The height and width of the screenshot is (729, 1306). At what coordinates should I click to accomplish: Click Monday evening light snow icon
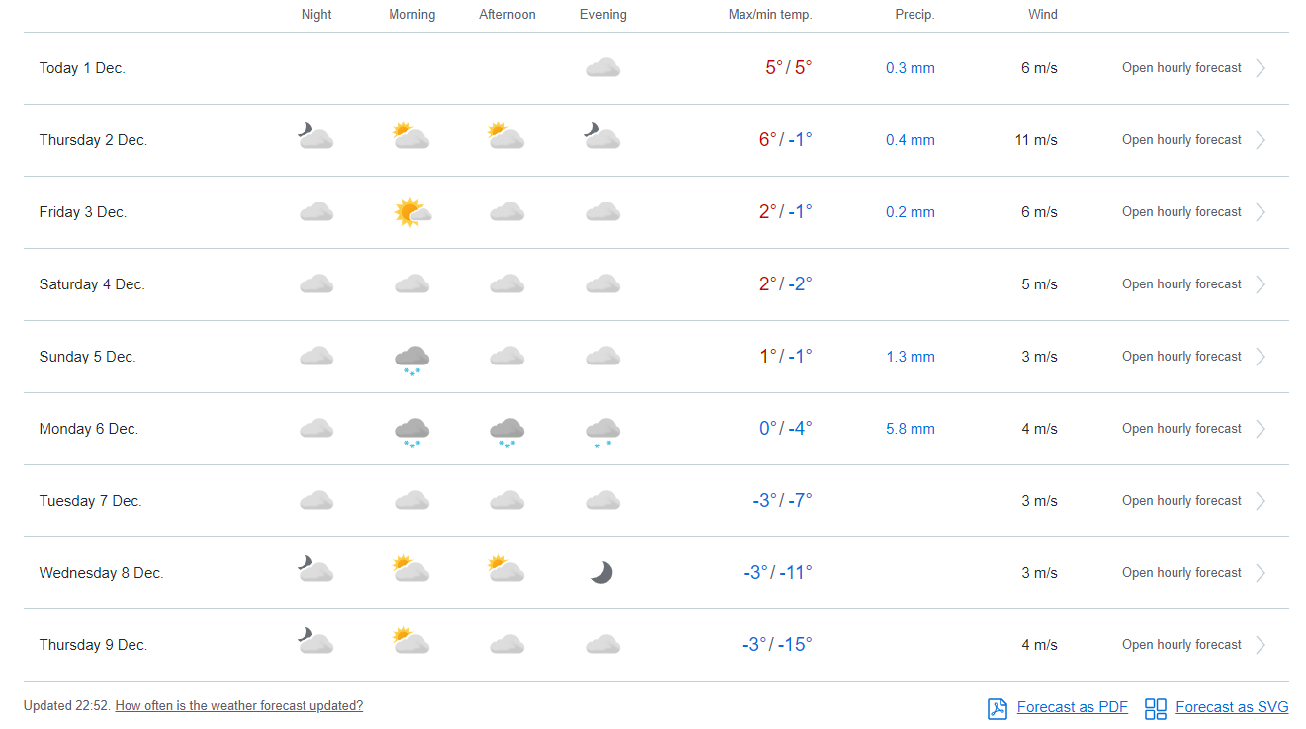pos(603,432)
